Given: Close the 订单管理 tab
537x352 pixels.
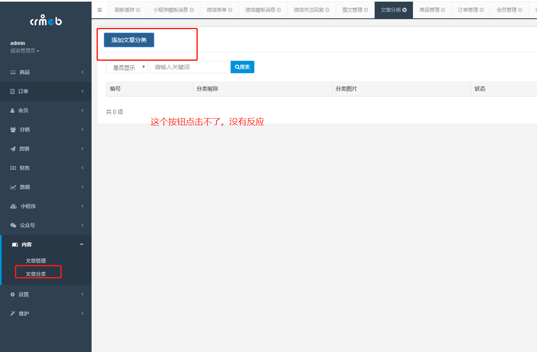Looking at the screenshot, I should [482, 10].
